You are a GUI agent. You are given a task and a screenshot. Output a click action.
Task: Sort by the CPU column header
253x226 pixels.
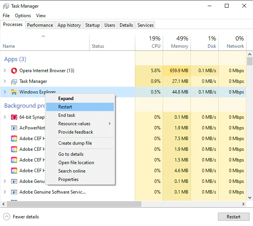[x=149, y=43]
